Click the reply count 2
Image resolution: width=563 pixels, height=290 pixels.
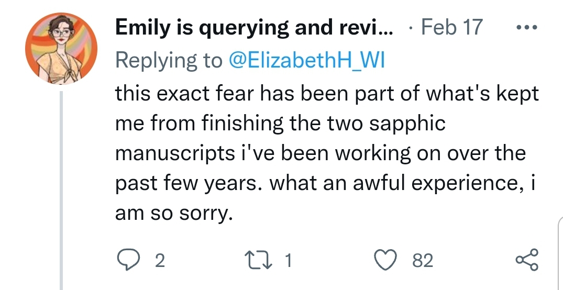[160, 261]
